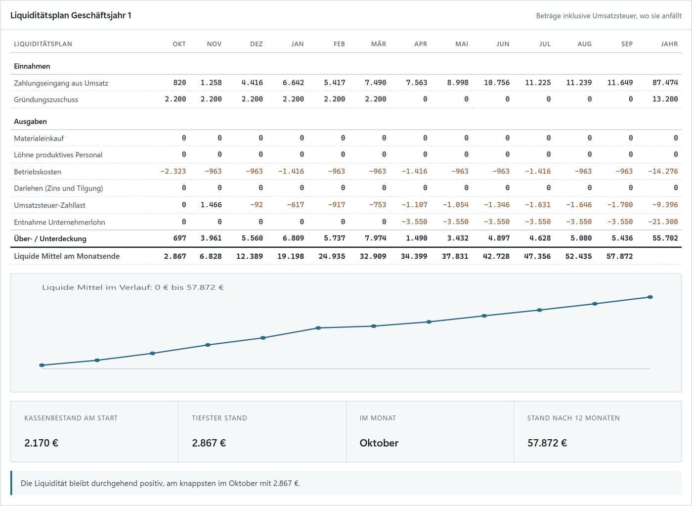The width and height of the screenshot is (692, 506).
Task: Click September liquid funds value 57.872
Action: tap(619, 256)
